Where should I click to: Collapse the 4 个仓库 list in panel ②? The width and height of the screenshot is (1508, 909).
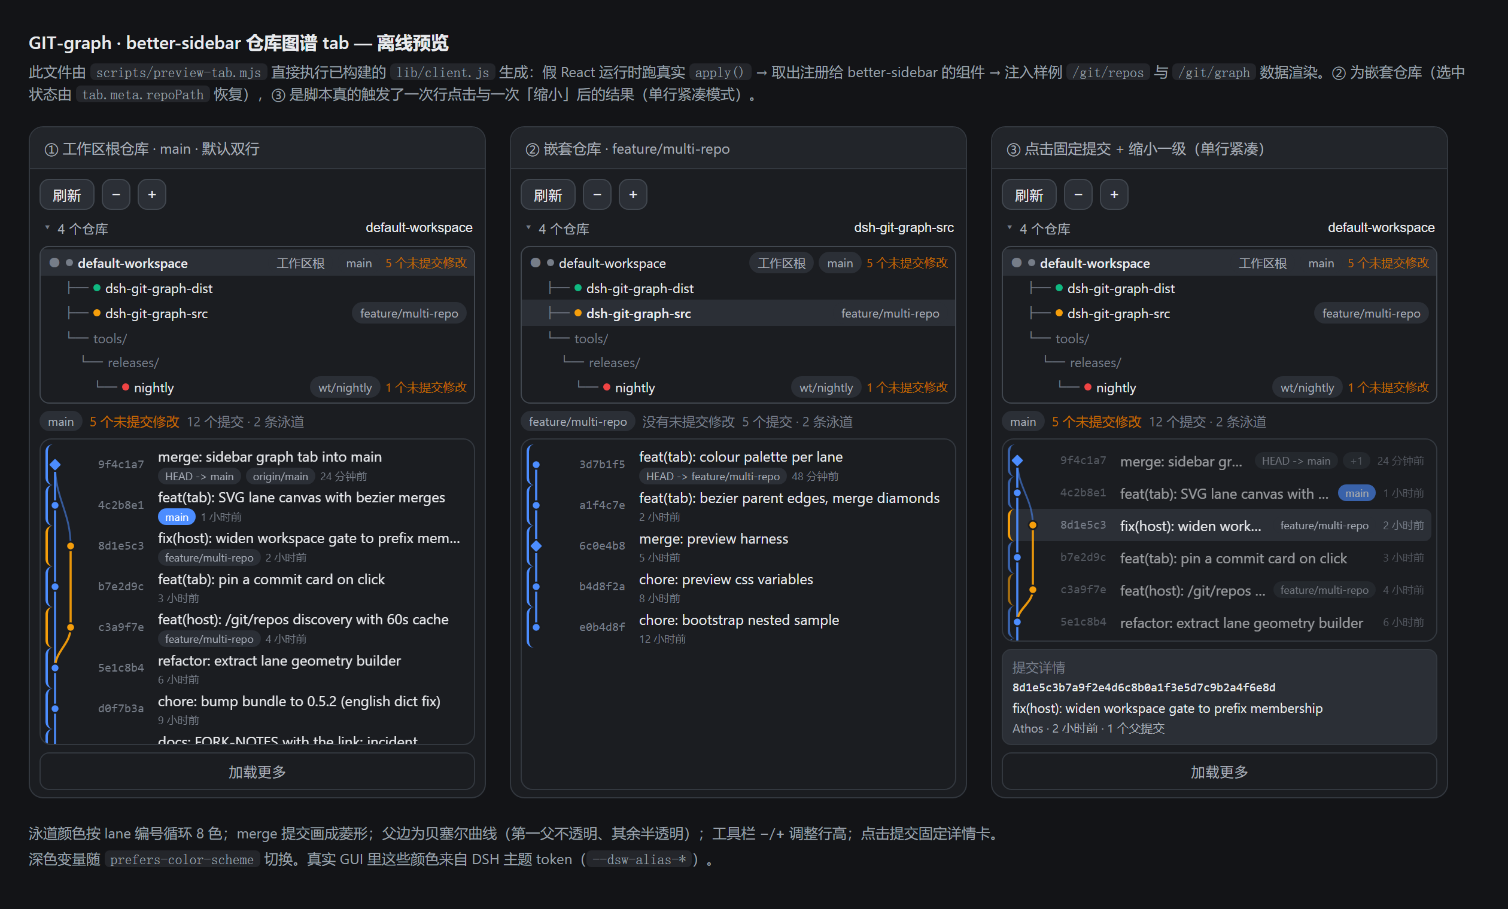(557, 228)
